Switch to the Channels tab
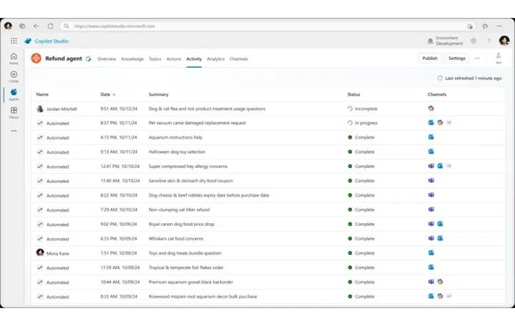Image resolution: width=515 pixels, height=326 pixels. 239,59
